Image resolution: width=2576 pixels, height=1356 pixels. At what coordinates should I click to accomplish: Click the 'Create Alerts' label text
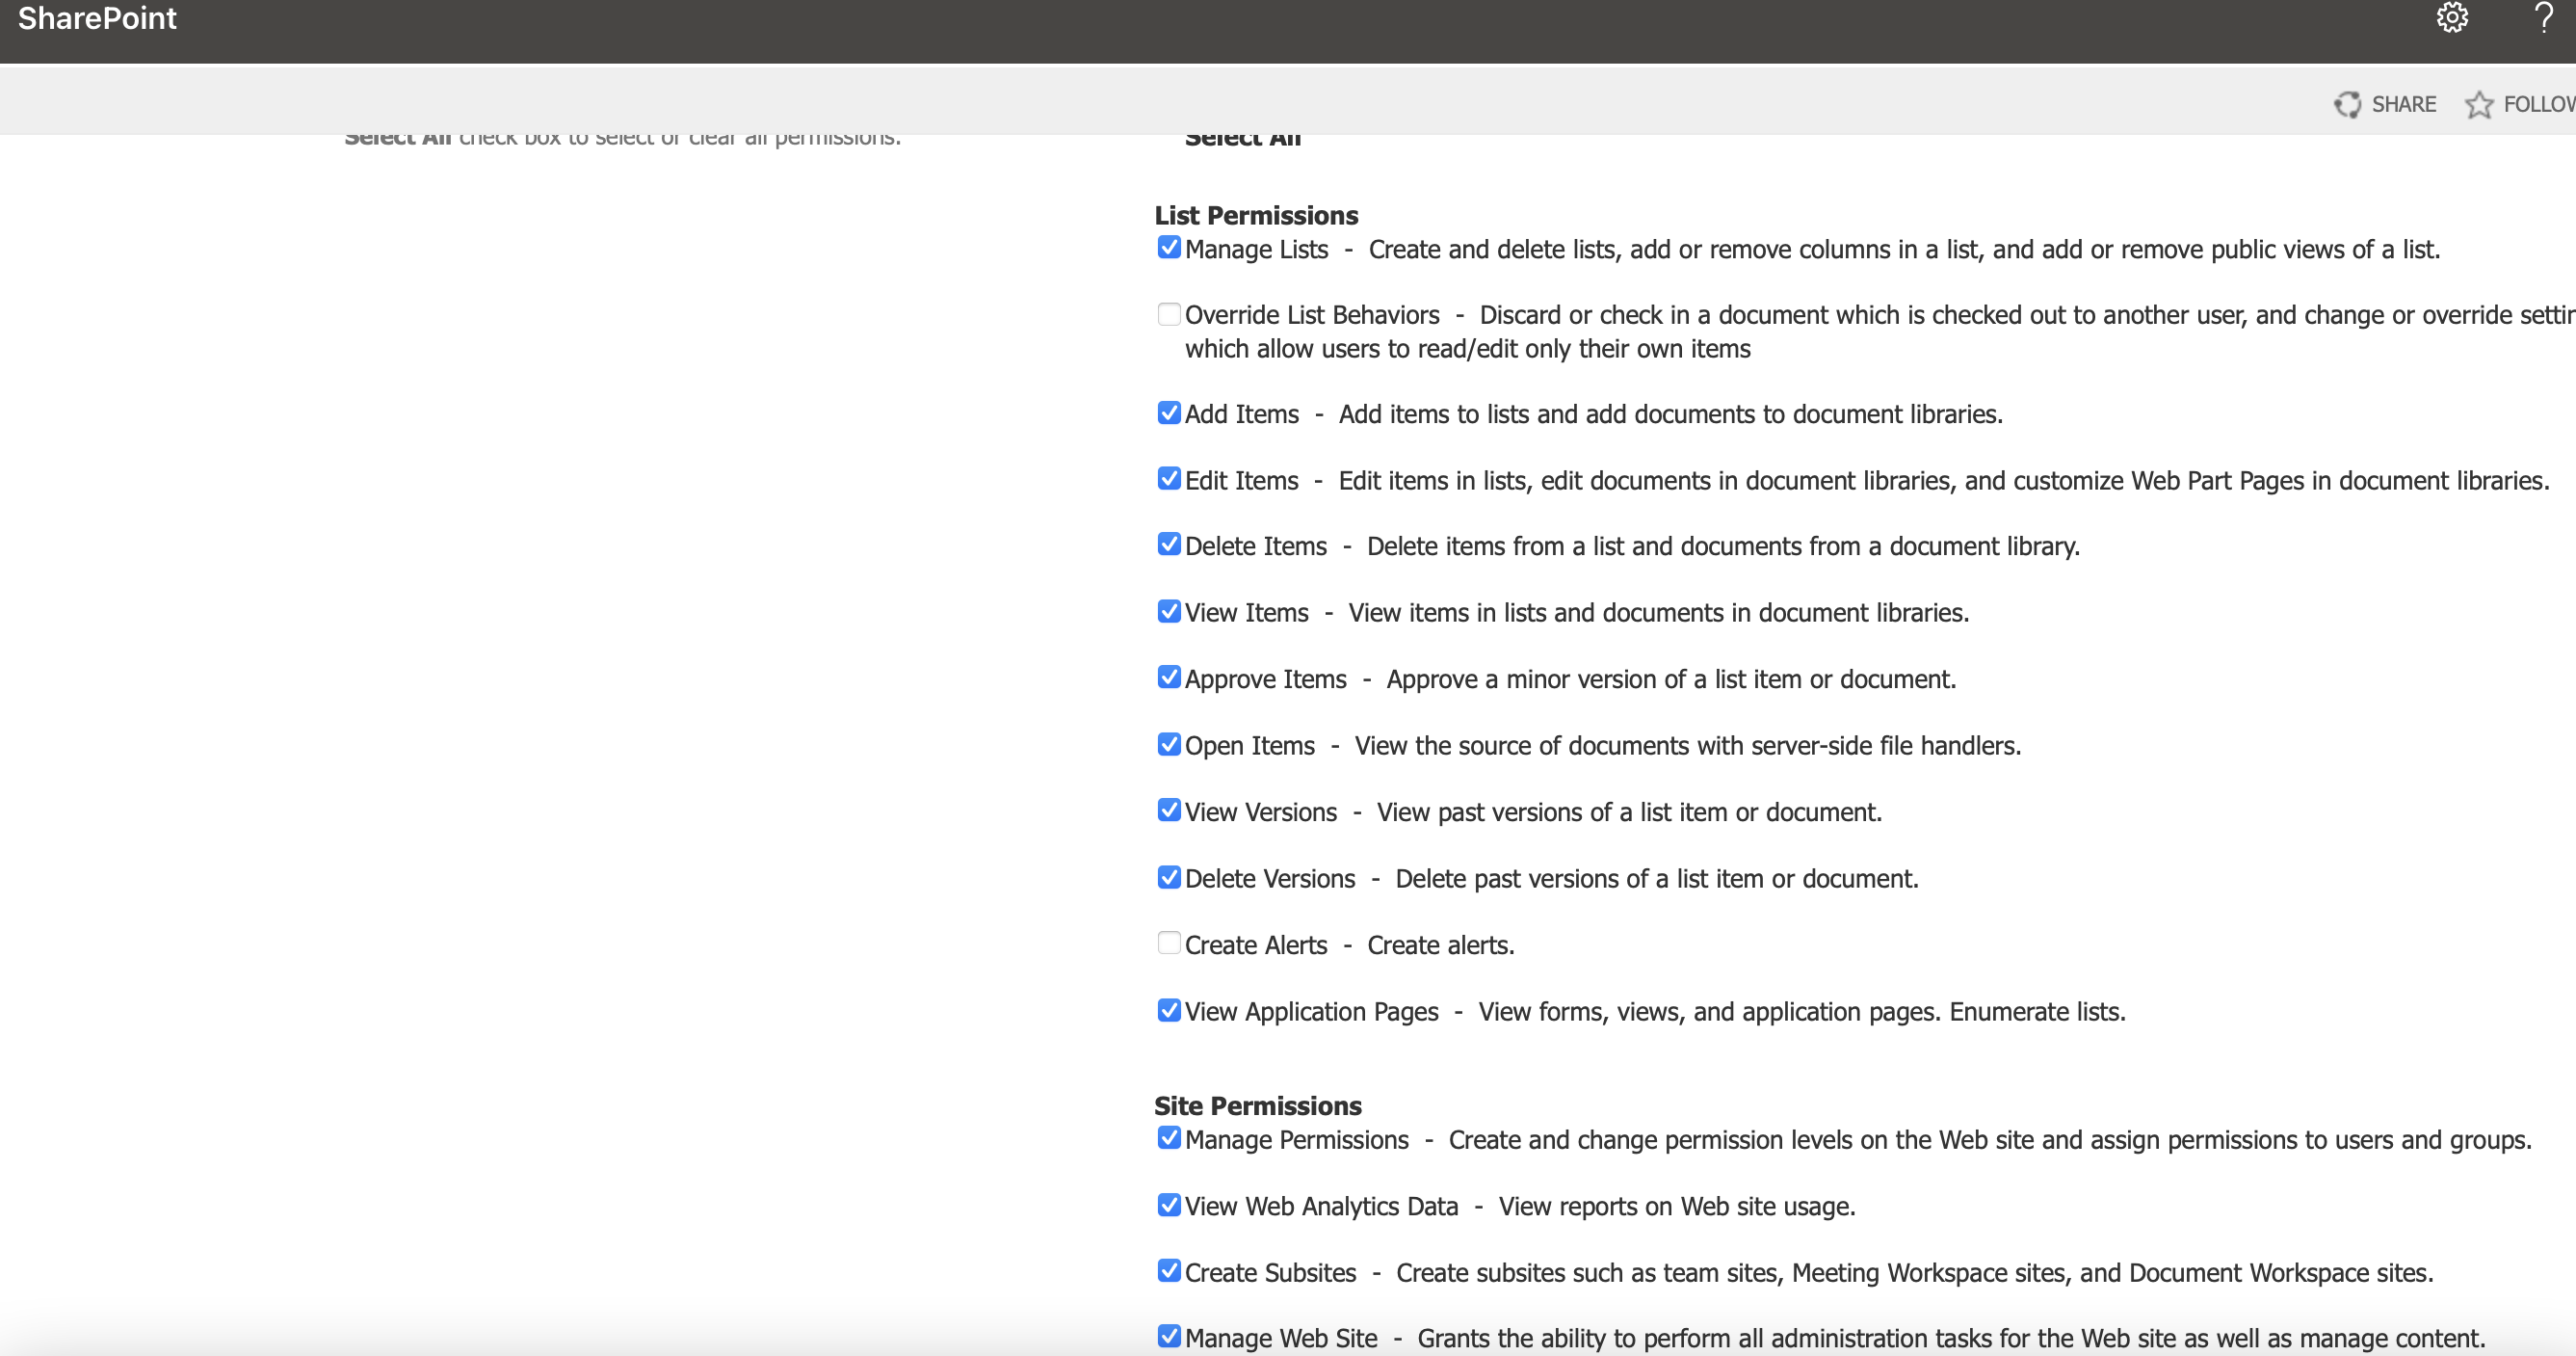1256,944
